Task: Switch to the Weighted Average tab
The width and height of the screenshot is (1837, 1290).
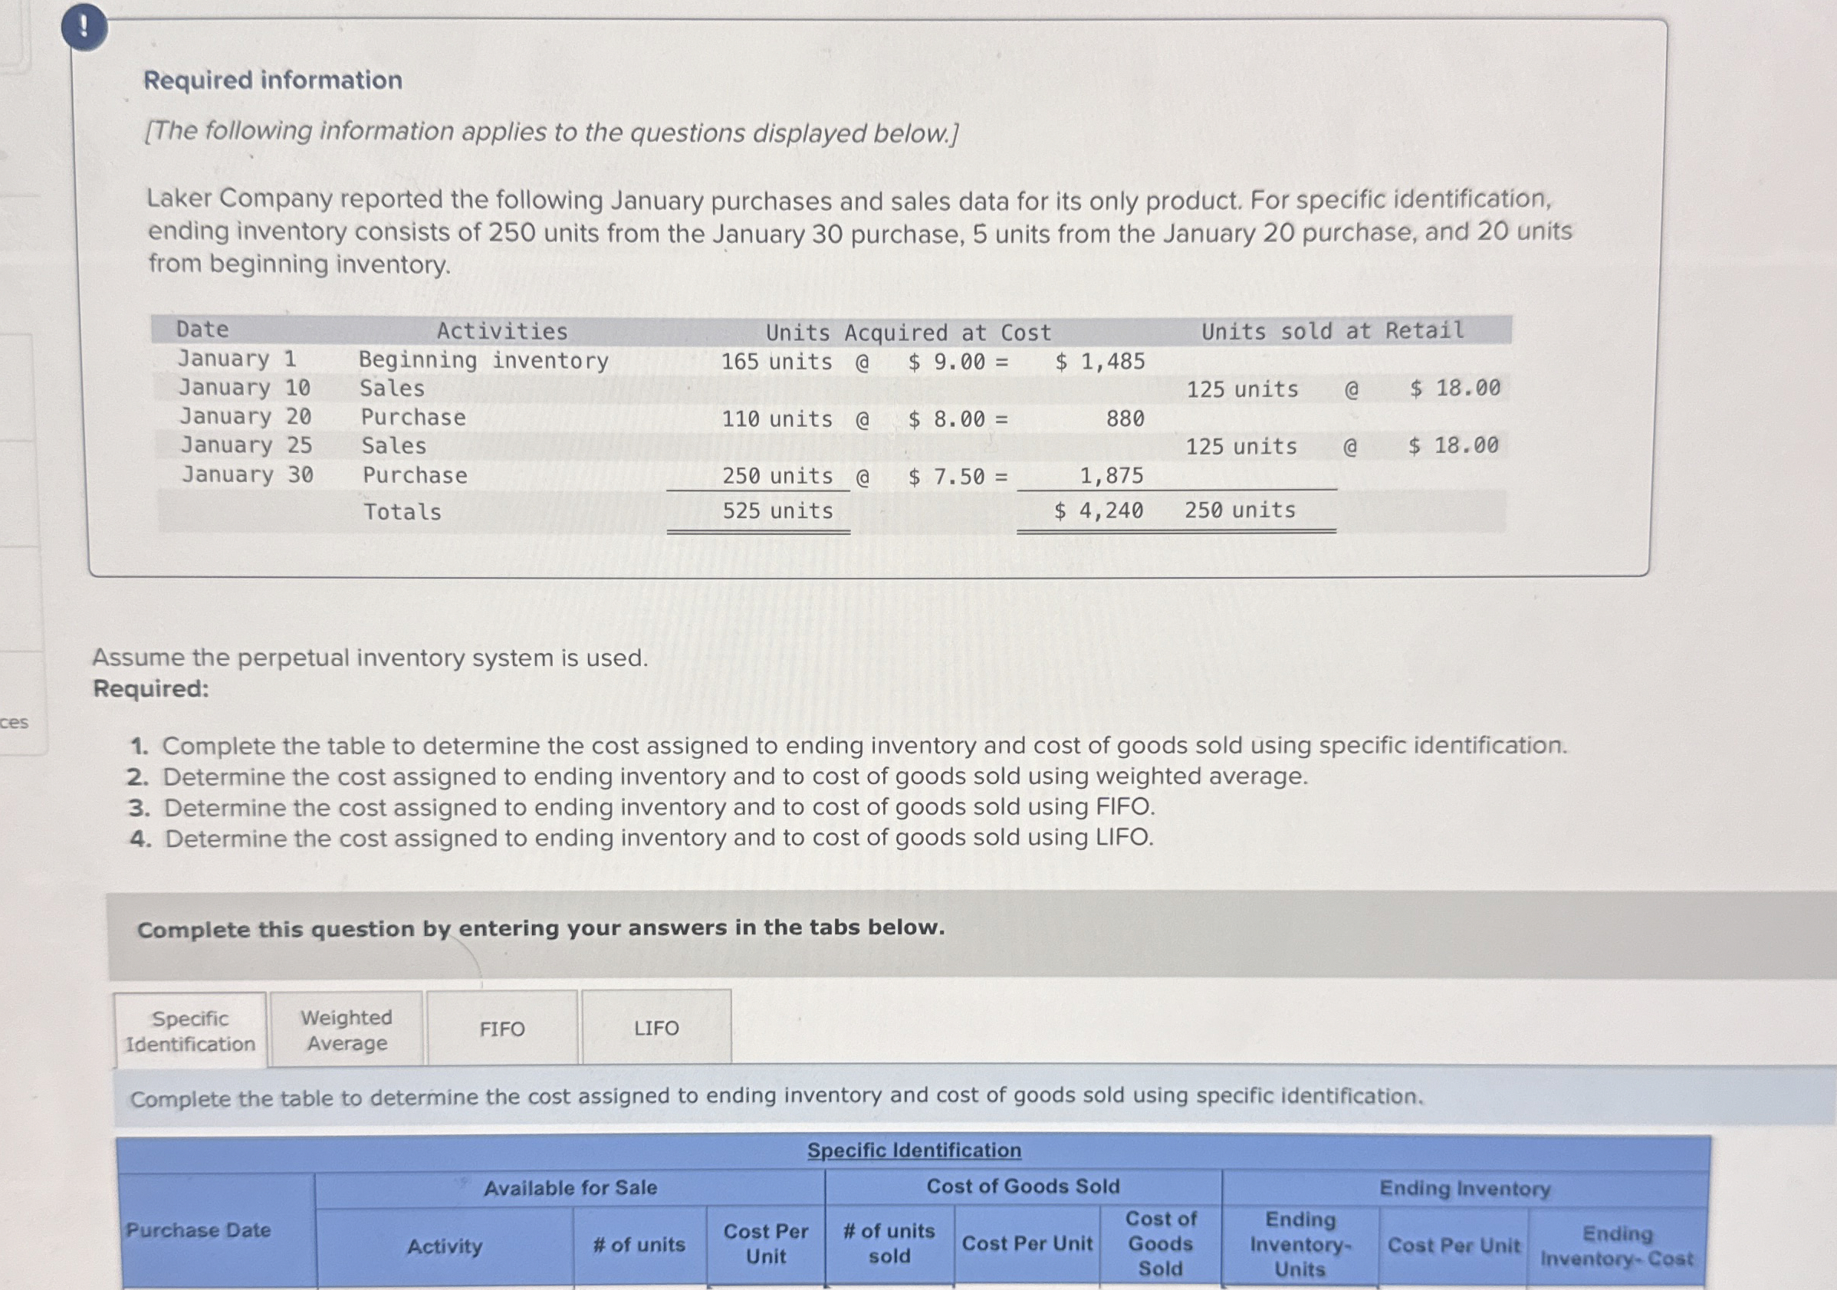Action: coord(347,1030)
